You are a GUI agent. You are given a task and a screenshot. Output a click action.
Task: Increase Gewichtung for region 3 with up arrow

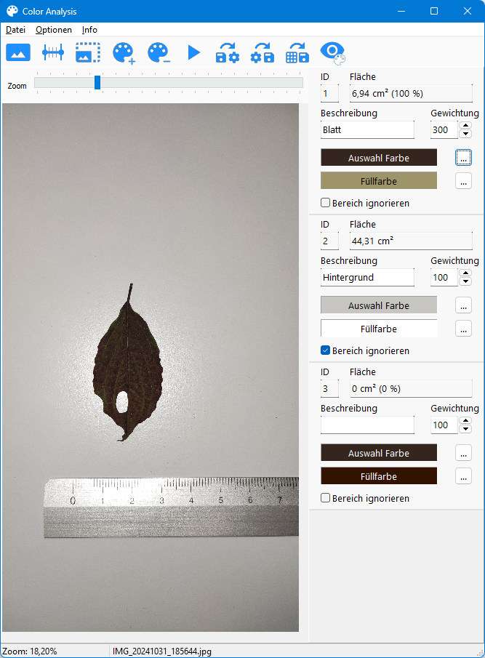click(464, 421)
